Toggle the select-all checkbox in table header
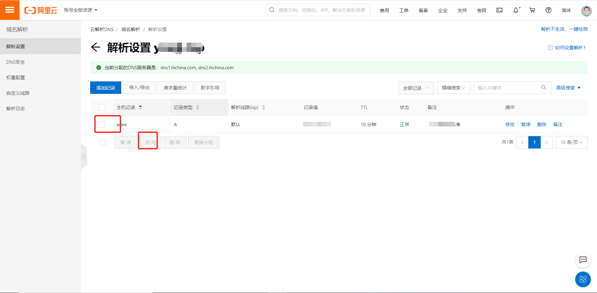 pyautogui.click(x=102, y=107)
